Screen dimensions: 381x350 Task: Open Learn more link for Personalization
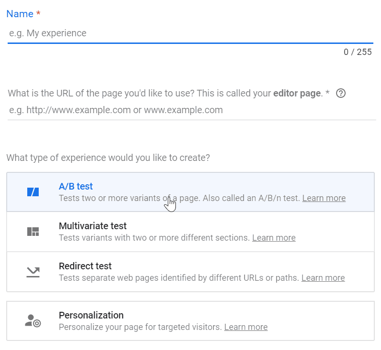246,327
